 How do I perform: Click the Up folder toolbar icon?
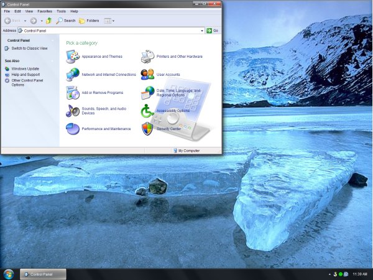(x=48, y=21)
